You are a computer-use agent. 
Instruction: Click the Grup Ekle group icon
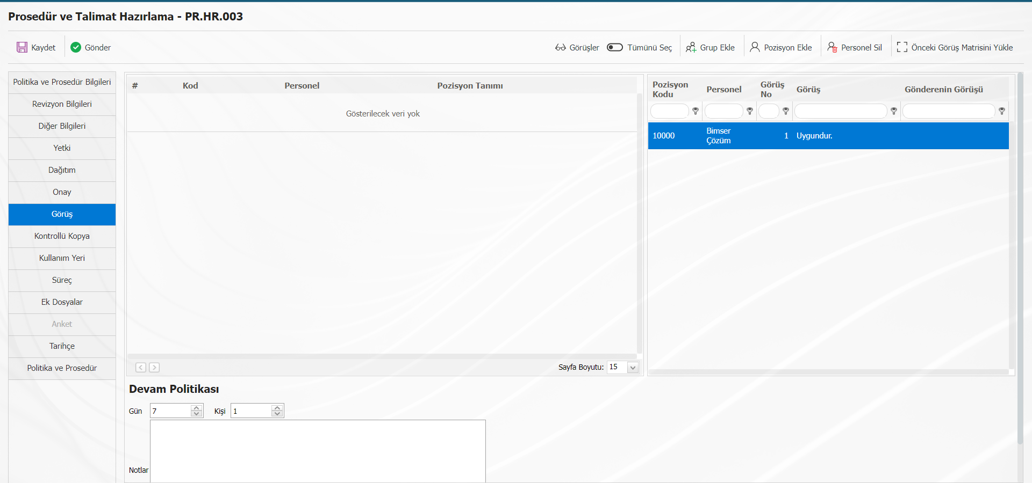(x=691, y=47)
